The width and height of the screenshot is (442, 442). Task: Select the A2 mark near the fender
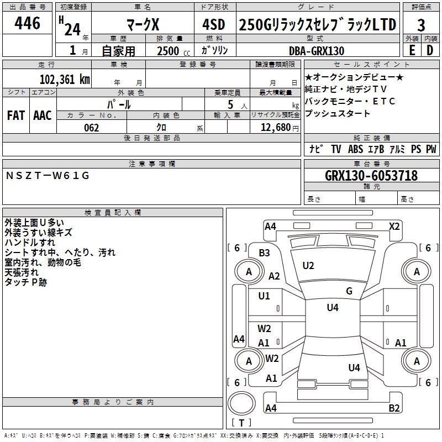[x=274, y=276]
